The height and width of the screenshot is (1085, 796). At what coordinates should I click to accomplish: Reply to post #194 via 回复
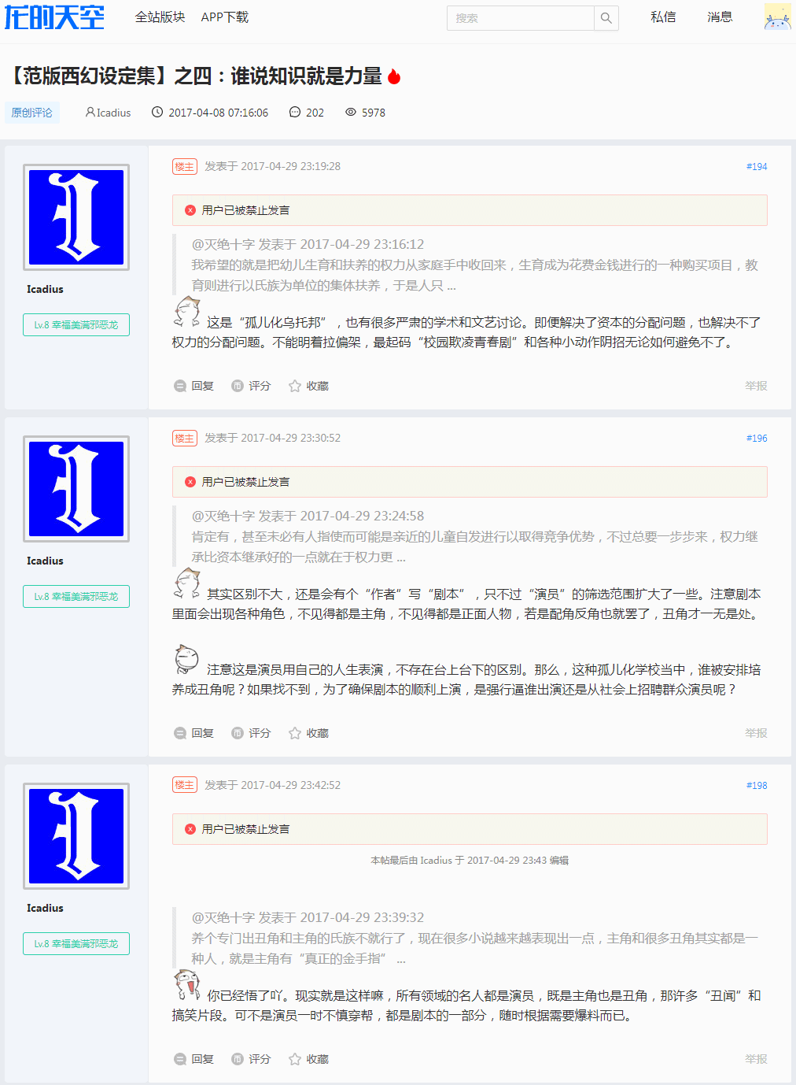tap(193, 386)
